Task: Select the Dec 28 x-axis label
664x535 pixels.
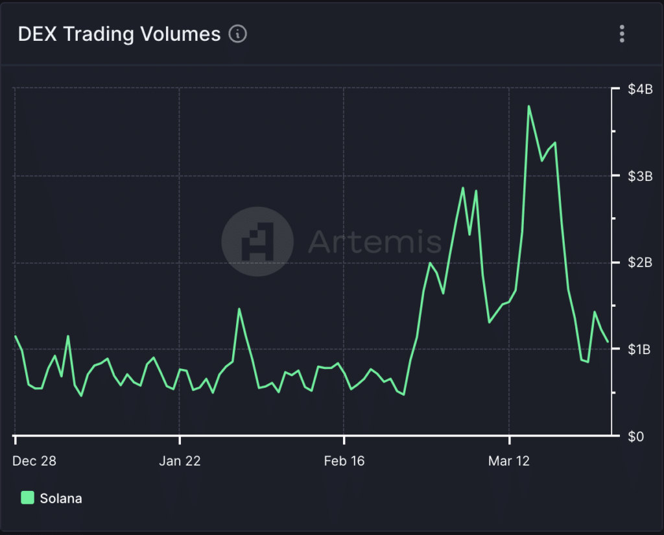Action: [x=34, y=461]
